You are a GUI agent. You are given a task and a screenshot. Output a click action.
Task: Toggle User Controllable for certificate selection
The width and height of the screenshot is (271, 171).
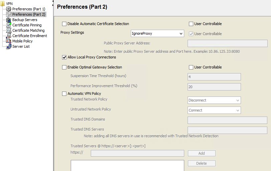pos(191,24)
